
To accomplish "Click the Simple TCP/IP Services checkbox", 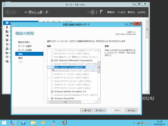I will pyautogui.click(x=52, y=64).
